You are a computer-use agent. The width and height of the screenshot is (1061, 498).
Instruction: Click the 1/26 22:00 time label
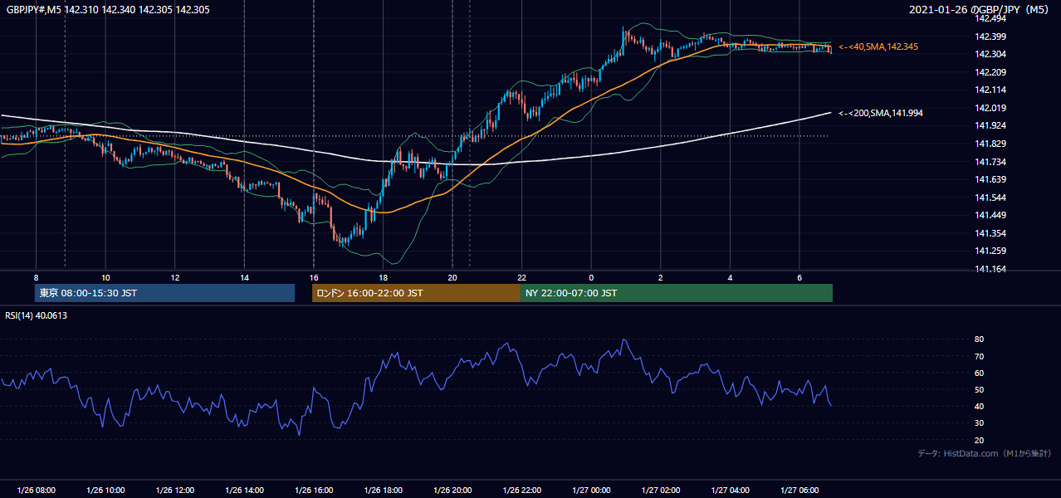tap(522, 491)
